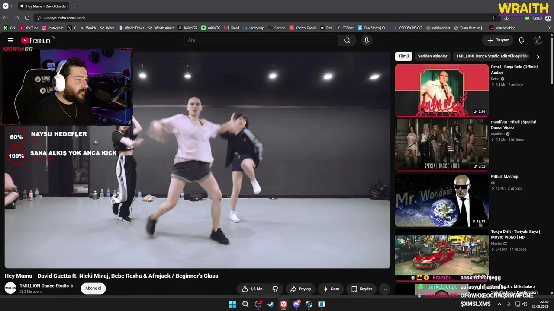Open more actions (three dots) for video
This screenshot has height=311, width=554.
click(384, 289)
